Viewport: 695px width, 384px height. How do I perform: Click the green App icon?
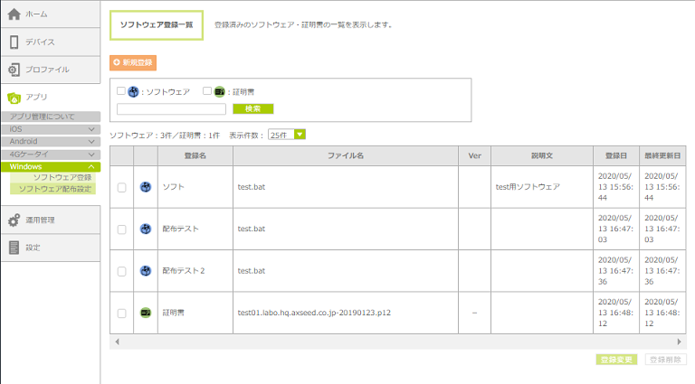[14, 98]
